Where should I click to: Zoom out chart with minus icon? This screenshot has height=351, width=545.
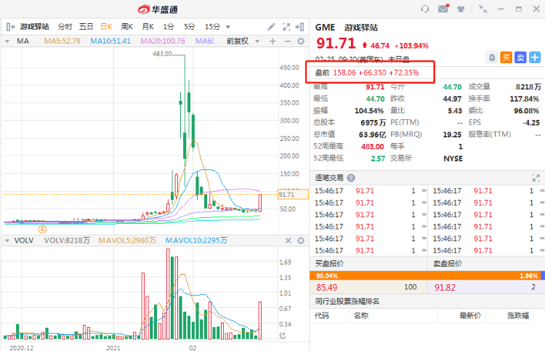288,41
